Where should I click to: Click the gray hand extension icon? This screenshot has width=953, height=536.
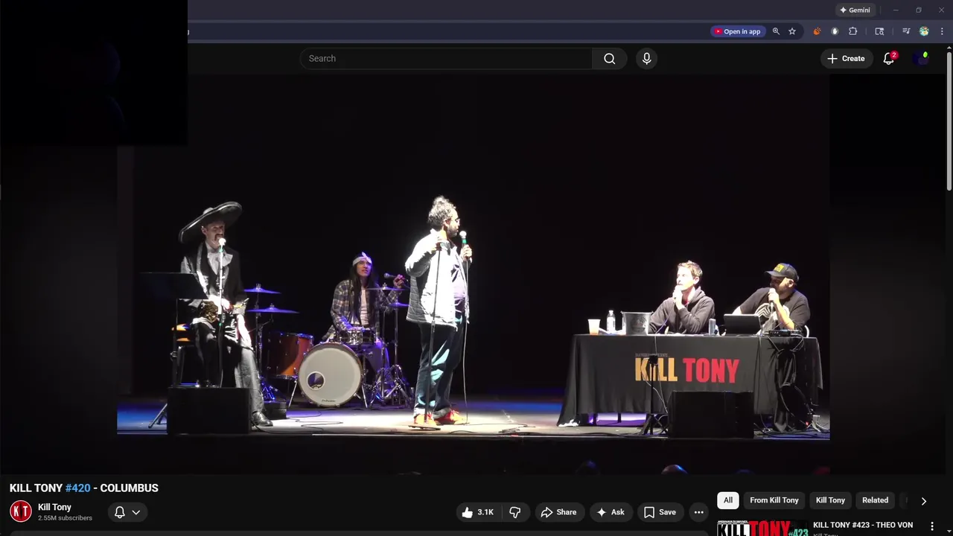click(x=835, y=31)
